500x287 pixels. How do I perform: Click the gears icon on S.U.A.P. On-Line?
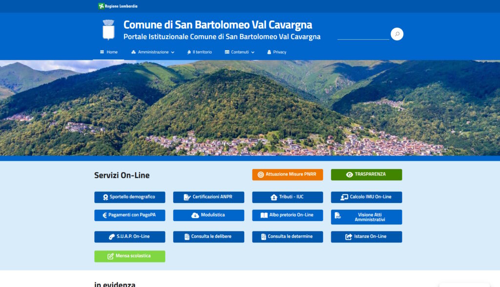click(112, 237)
